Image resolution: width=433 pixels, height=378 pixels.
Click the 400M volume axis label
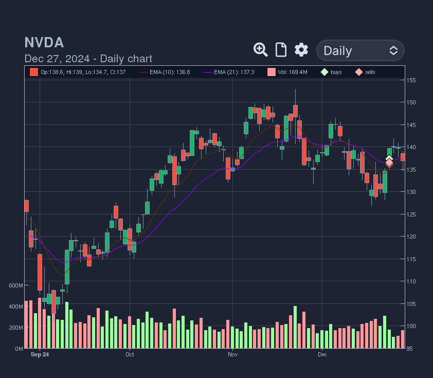click(x=16, y=307)
